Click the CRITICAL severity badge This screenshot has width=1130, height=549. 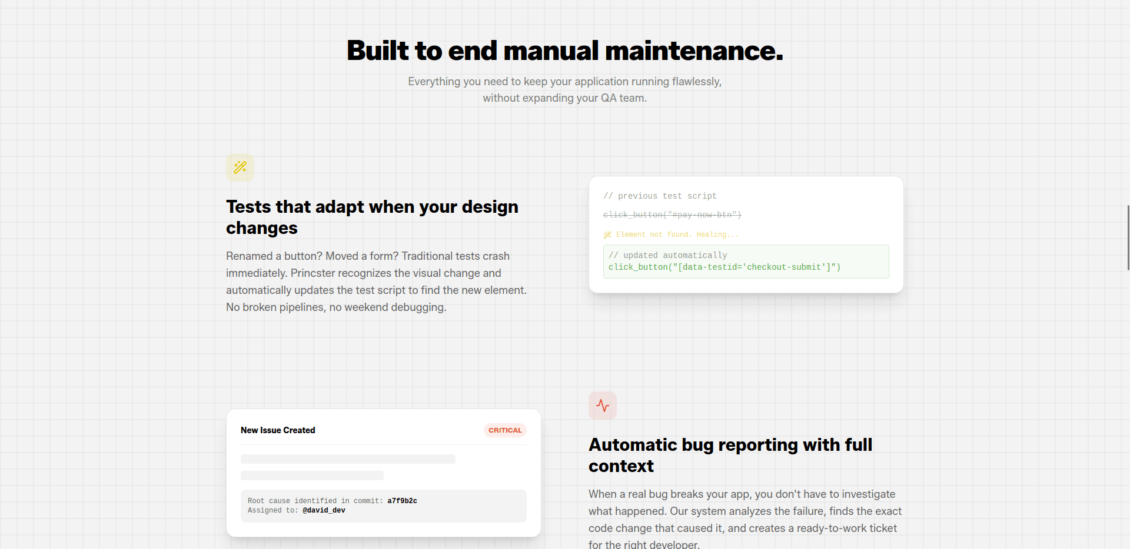click(x=504, y=430)
